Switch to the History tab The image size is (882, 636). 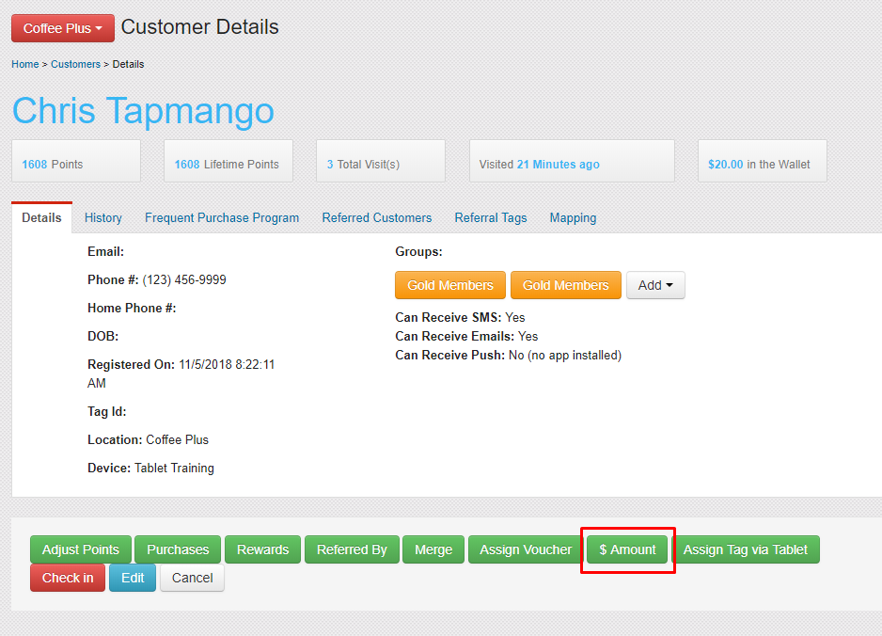(103, 217)
